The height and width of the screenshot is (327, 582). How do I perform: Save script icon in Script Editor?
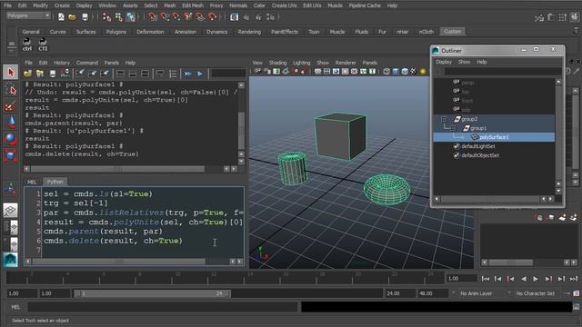(x=53, y=74)
